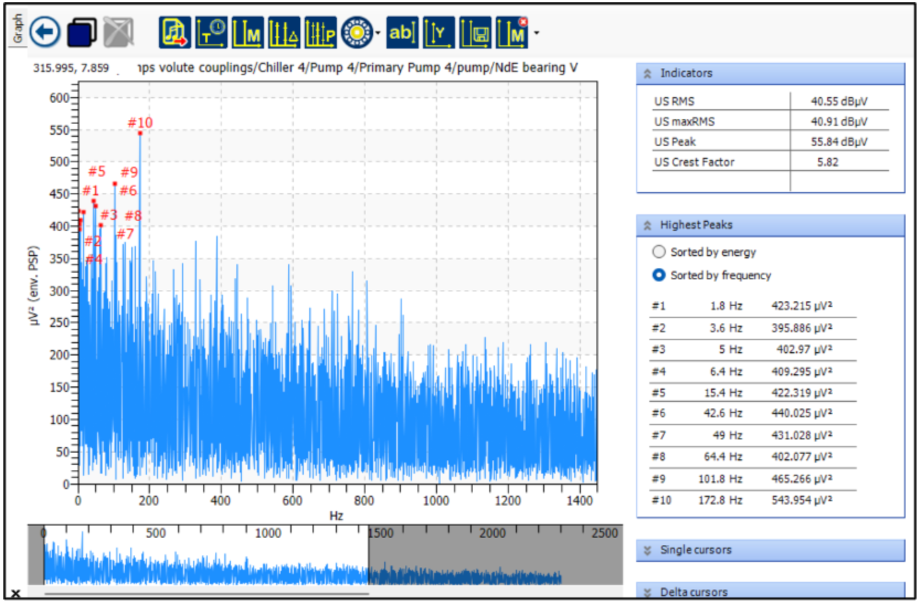
Task: Select the 'Sorted by frequency' radio button
Action: point(659,275)
